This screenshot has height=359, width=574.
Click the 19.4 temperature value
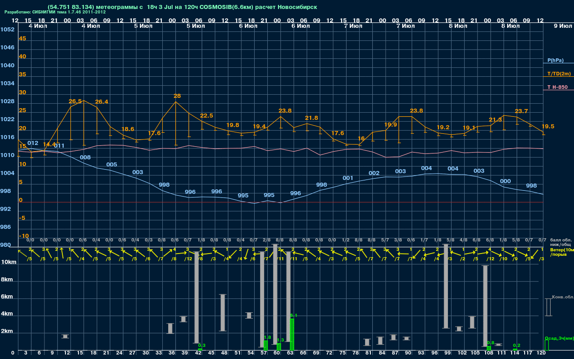pos(259,127)
